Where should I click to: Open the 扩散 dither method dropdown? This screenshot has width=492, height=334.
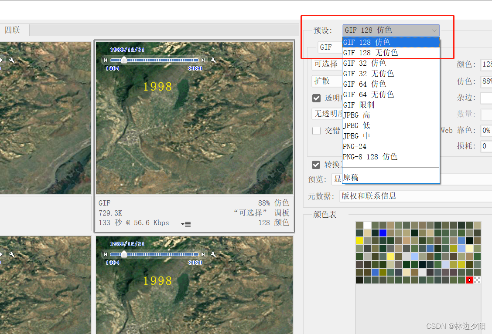click(327, 81)
